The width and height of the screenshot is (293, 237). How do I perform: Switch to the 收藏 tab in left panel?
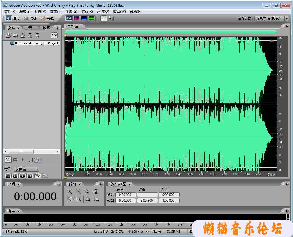pyautogui.click(x=47, y=28)
